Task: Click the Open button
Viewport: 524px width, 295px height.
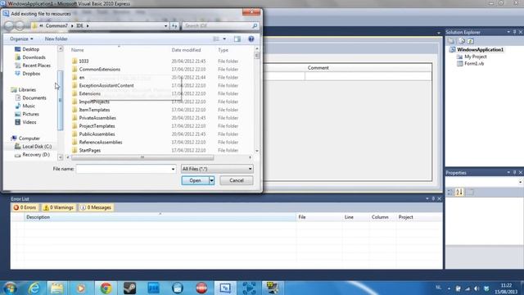Action: coord(195,180)
